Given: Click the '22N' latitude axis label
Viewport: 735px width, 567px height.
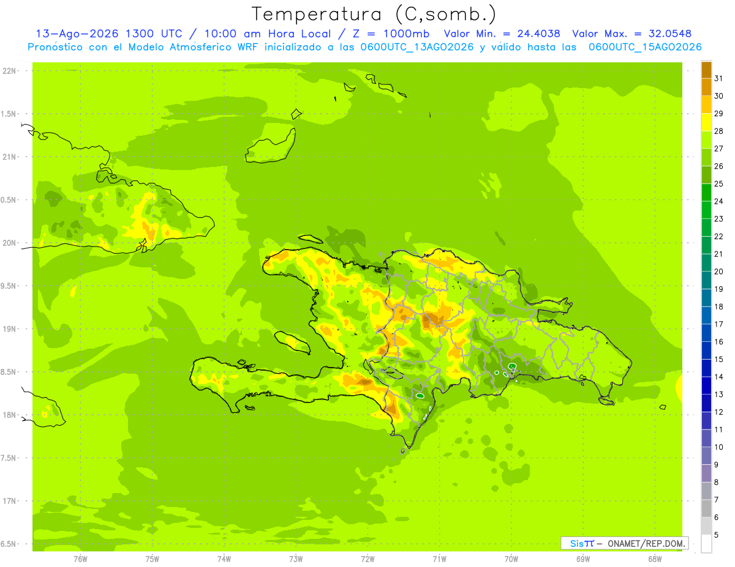Looking at the screenshot, I should coord(9,71).
